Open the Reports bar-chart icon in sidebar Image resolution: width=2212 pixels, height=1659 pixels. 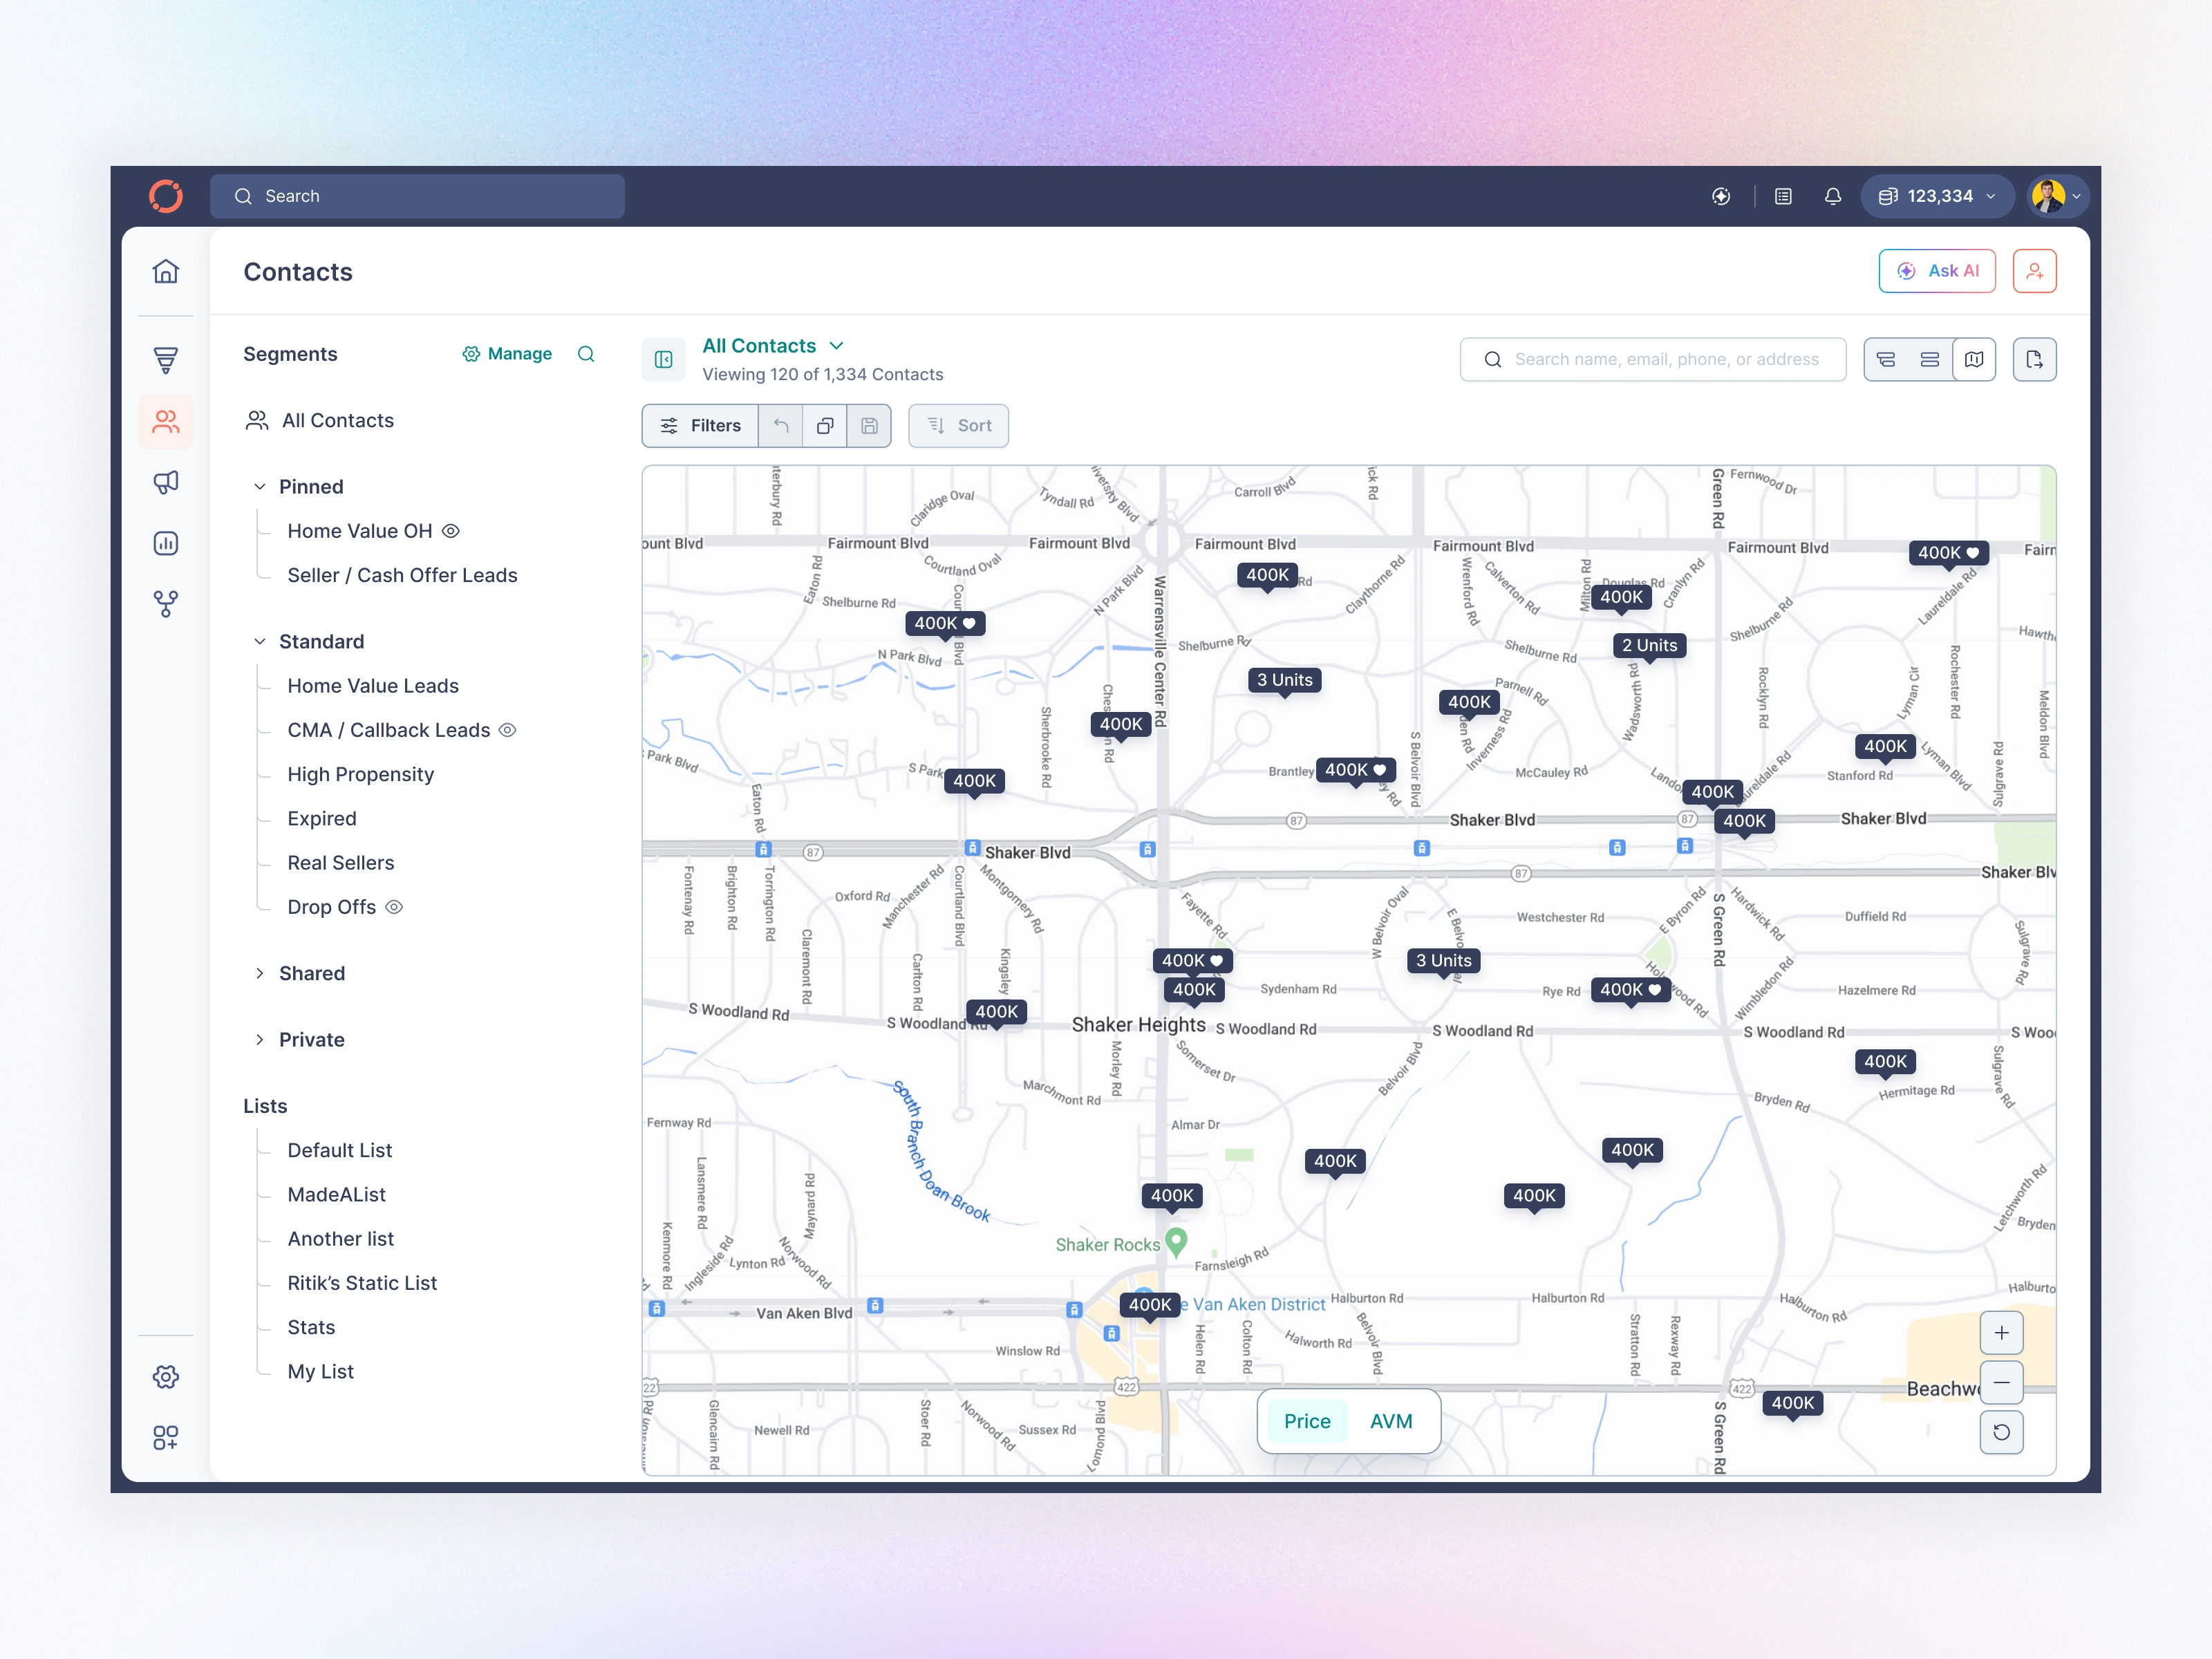coord(166,543)
